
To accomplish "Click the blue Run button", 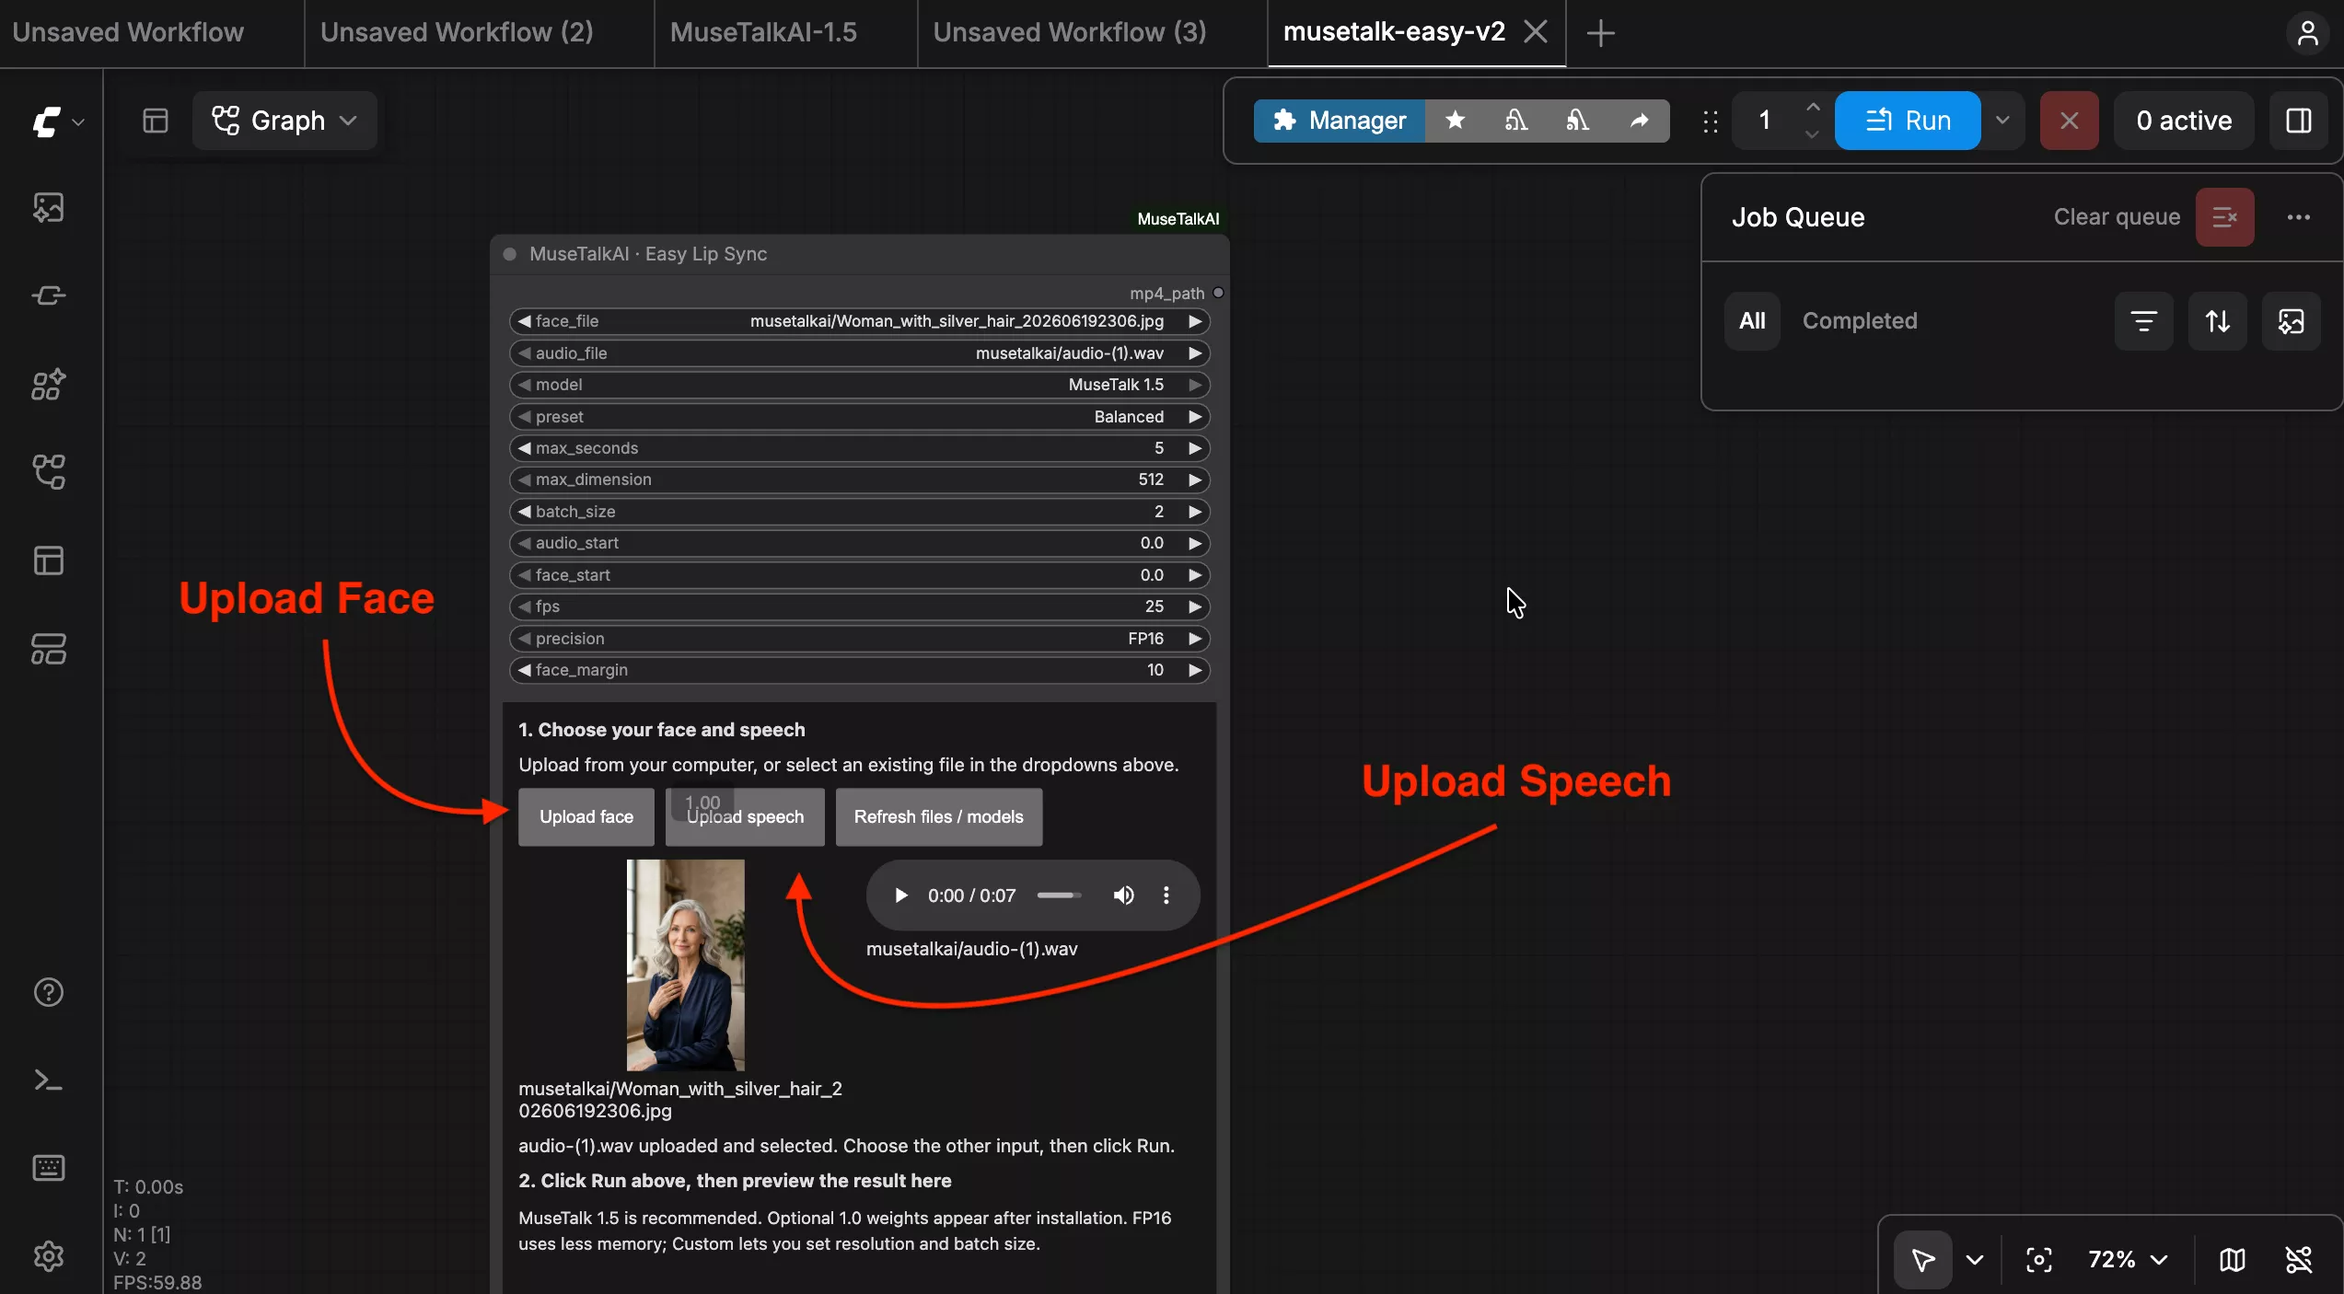I will (1908, 121).
